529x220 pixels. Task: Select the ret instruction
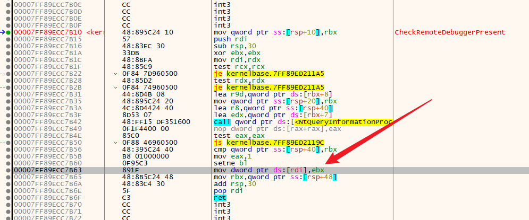click(220, 198)
